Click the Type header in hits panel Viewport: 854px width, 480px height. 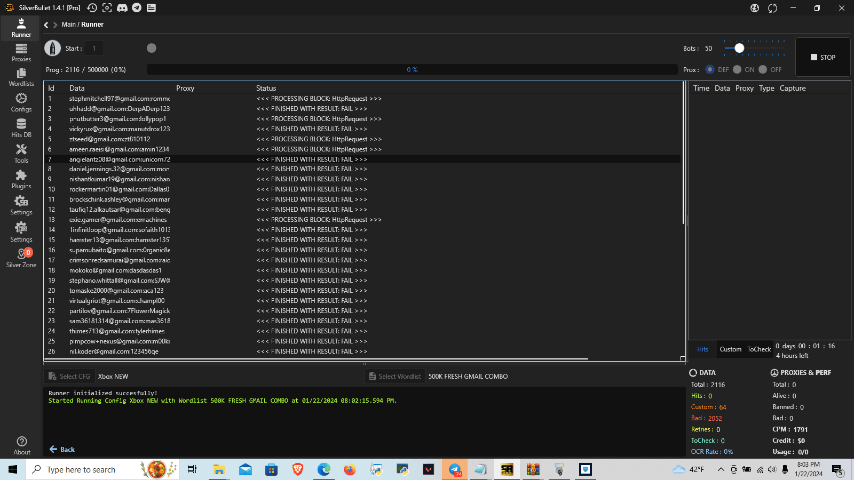tap(766, 88)
